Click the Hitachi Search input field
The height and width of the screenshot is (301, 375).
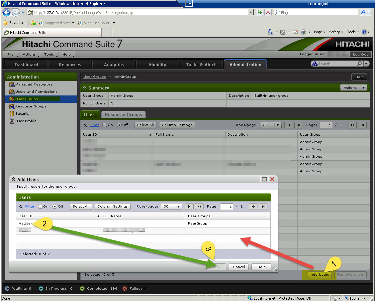click(x=337, y=64)
